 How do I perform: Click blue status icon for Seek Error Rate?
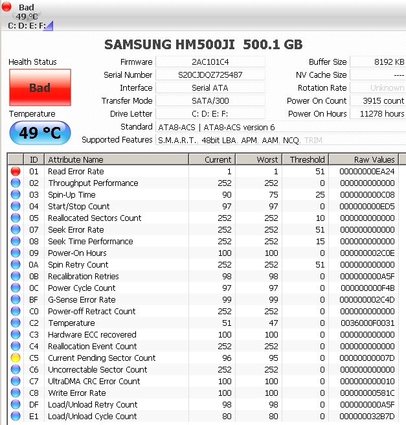(x=16, y=229)
